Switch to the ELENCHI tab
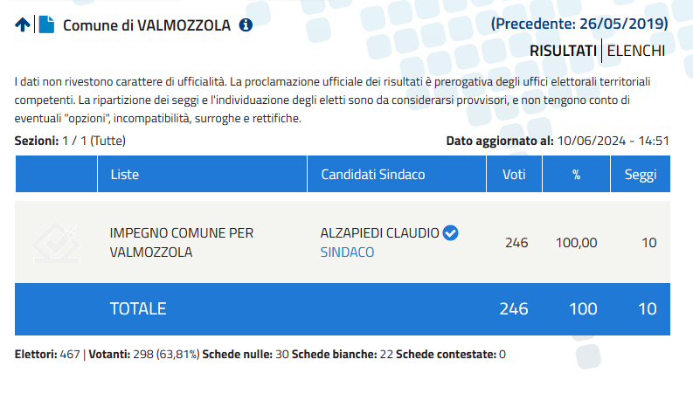Viewport: 693px width, 394px height. point(636,51)
